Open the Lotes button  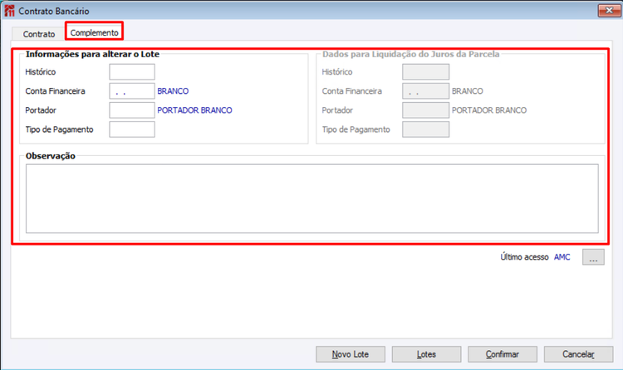click(426, 354)
